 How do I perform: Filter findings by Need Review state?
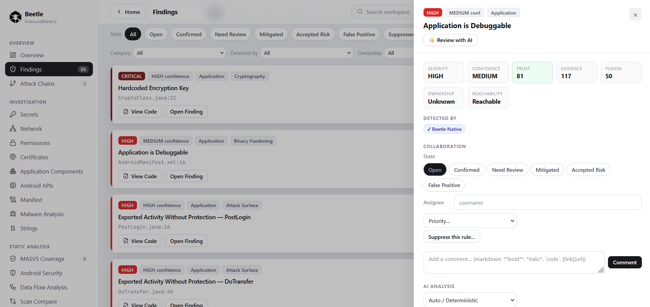pyautogui.click(x=231, y=34)
